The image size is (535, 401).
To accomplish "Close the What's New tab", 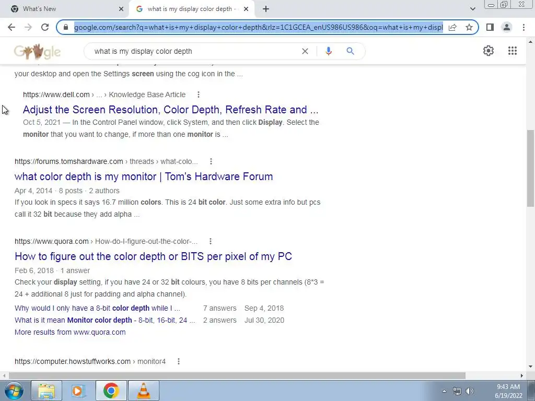I will point(121,9).
